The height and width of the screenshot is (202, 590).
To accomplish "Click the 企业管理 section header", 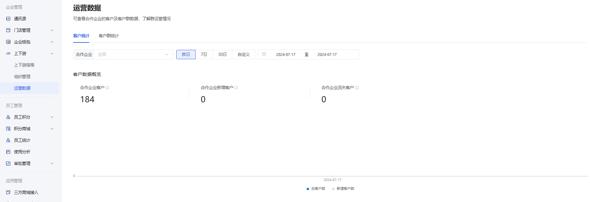I will tap(14, 7).
